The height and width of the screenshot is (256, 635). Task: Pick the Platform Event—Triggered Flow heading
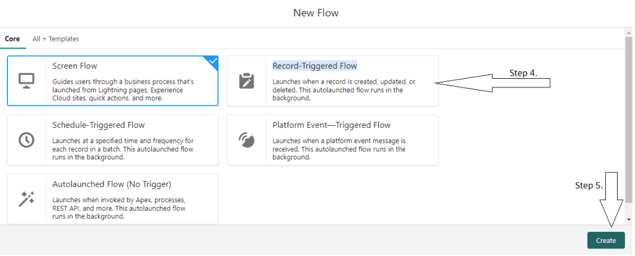click(331, 125)
